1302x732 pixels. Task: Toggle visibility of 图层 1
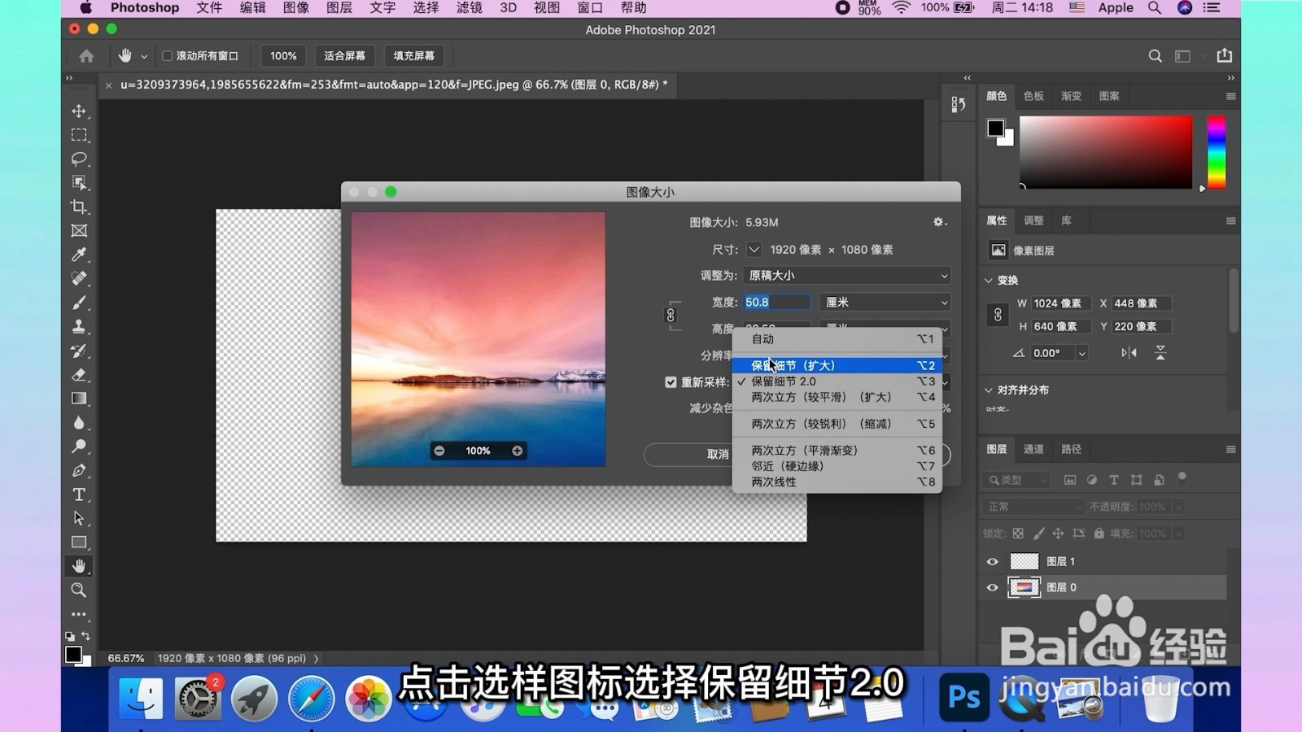click(992, 561)
